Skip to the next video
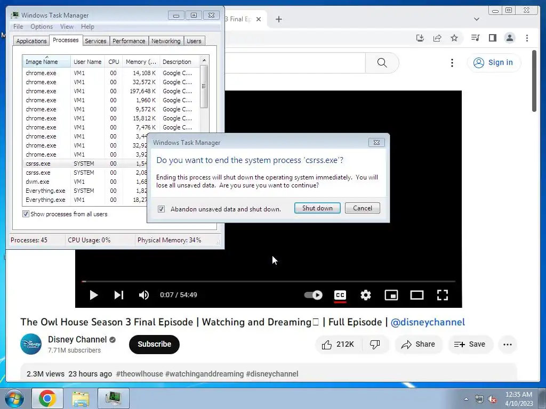This screenshot has height=409, width=546. [119, 295]
